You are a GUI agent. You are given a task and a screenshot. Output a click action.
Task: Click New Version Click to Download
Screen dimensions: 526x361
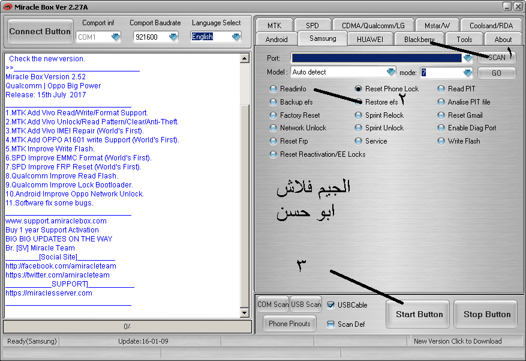tap(458, 341)
